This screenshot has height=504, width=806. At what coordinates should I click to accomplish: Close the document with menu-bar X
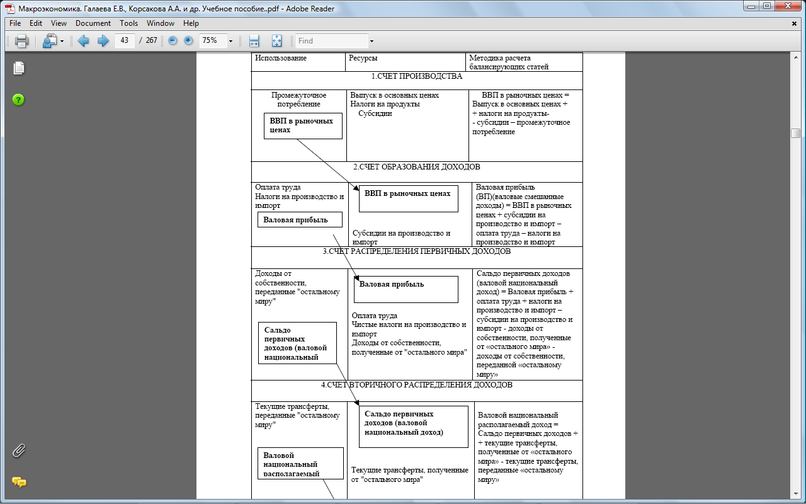794,23
